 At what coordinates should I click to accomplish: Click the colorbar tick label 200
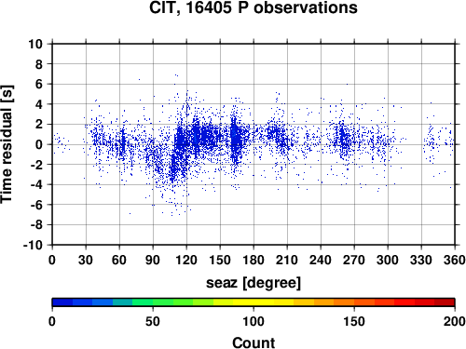[455, 321]
